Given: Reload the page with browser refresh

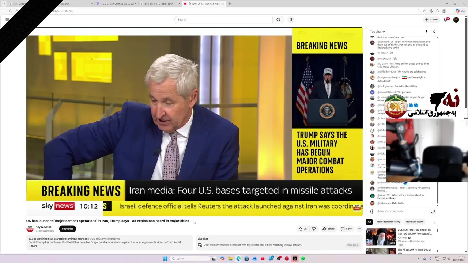Looking at the screenshot, I should (10, 11).
